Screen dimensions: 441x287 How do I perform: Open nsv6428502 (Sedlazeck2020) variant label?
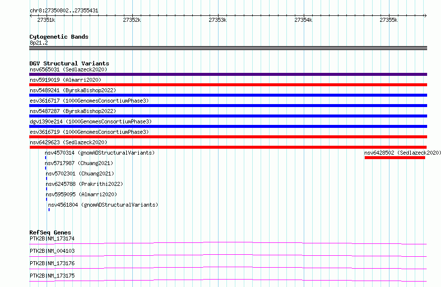pyautogui.click(x=402, y=153)
